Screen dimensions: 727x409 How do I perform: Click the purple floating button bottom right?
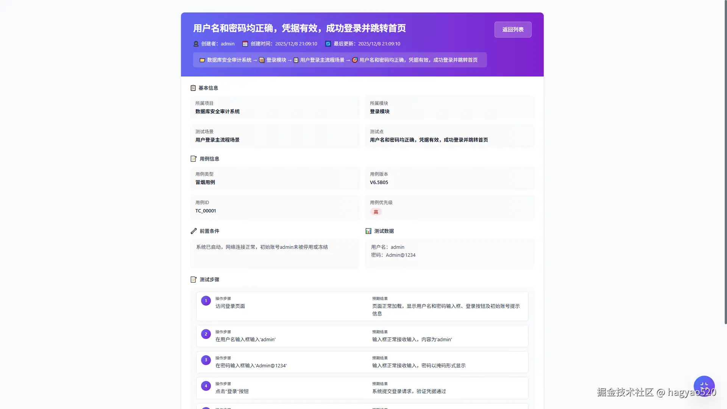tap(704, 386)
